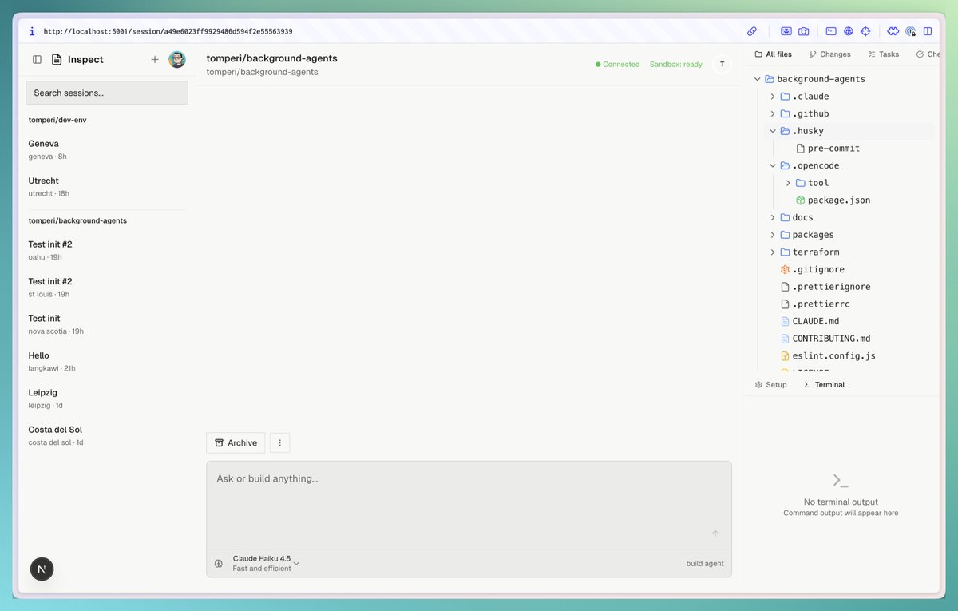Image resolution: width=958 pixels, height=611 pixels.
Task: Click the split panel layout icon
Action: tap(928, 31)
